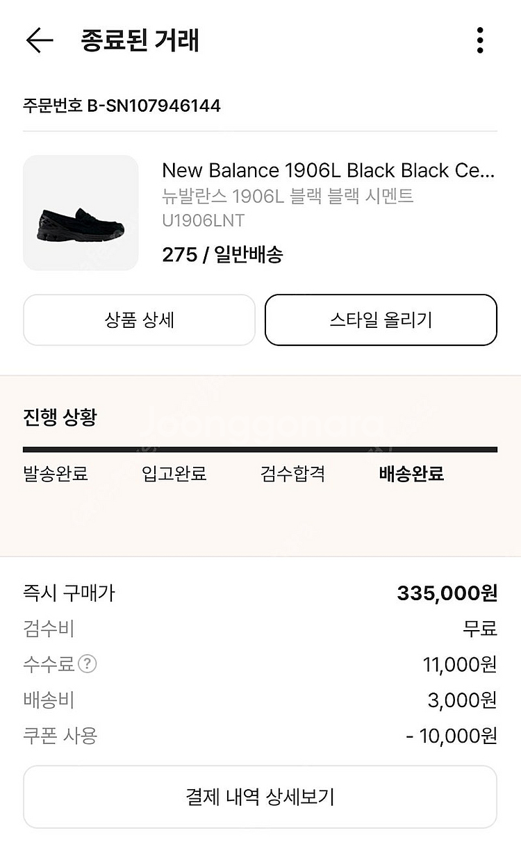This screenshot has width=521, height=851.
Task: Tap the 쿠폰 사용 discount row label
Action: [x=60, y=736]
